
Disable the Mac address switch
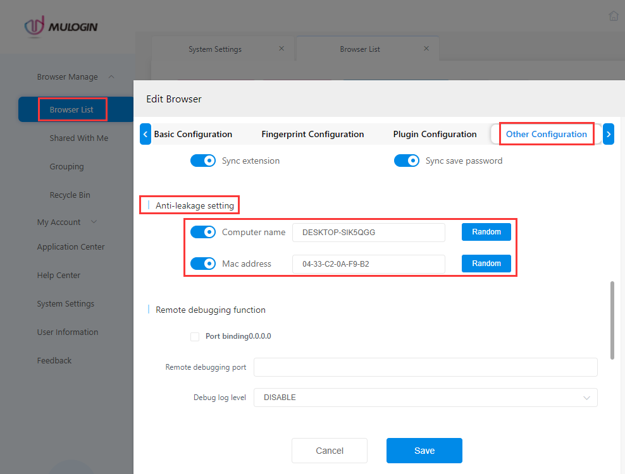[203, 264]
